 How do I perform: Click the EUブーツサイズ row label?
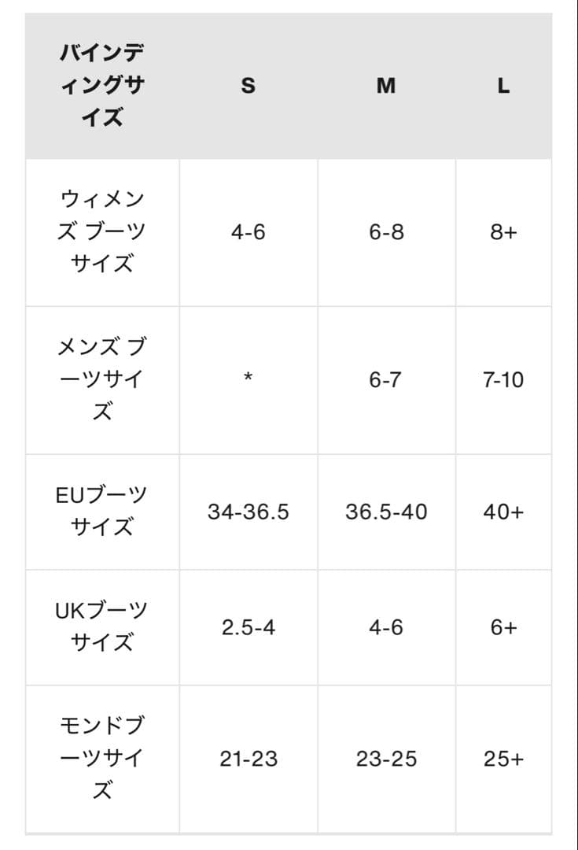click(102, 511)
